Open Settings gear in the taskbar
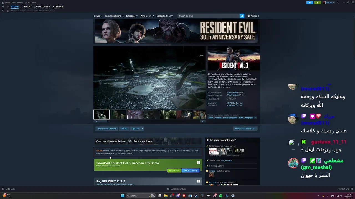Viewport: 355px width, 199px height. click(233, 196)
